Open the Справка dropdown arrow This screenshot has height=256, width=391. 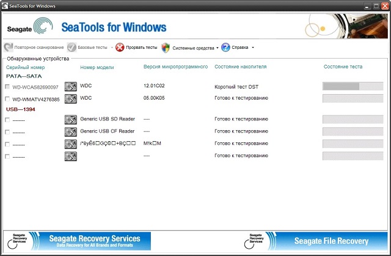253,48
